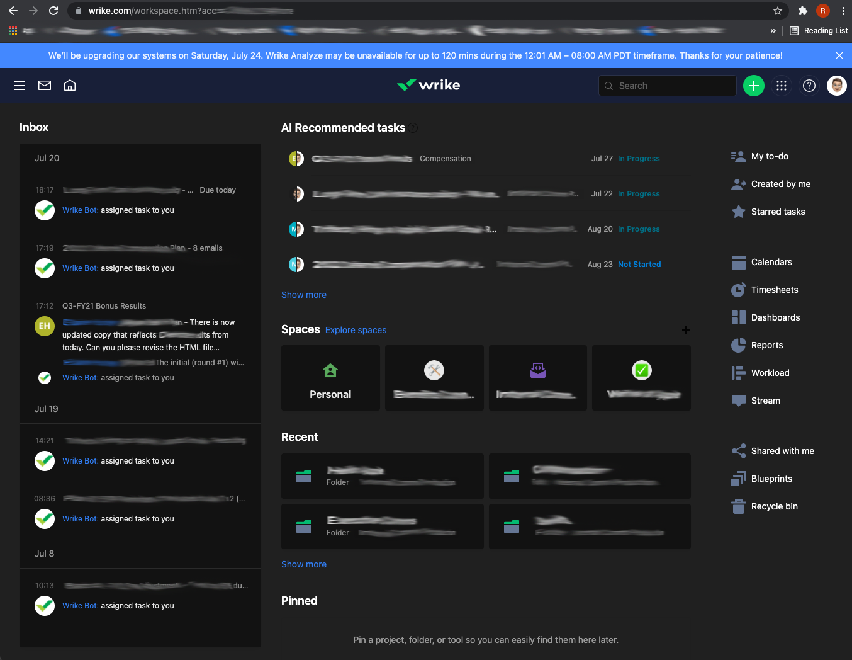Expand hidden bookmarks overflow chevron
Screen dimensions: 852x660
(773, 31)
